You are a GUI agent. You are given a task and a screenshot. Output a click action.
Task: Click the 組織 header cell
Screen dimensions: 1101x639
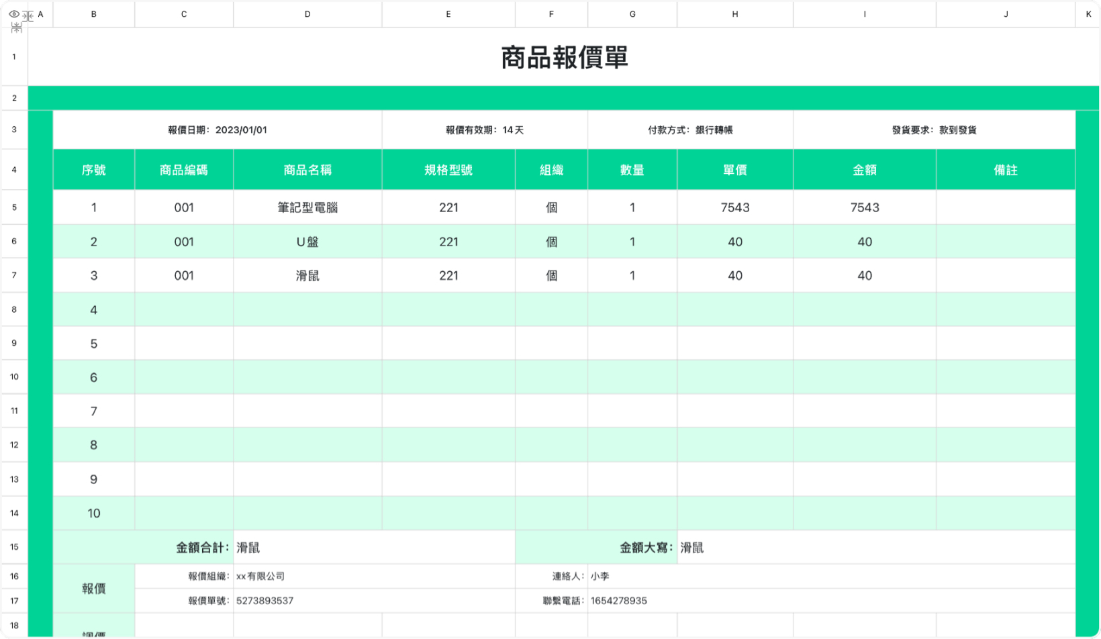551,170
